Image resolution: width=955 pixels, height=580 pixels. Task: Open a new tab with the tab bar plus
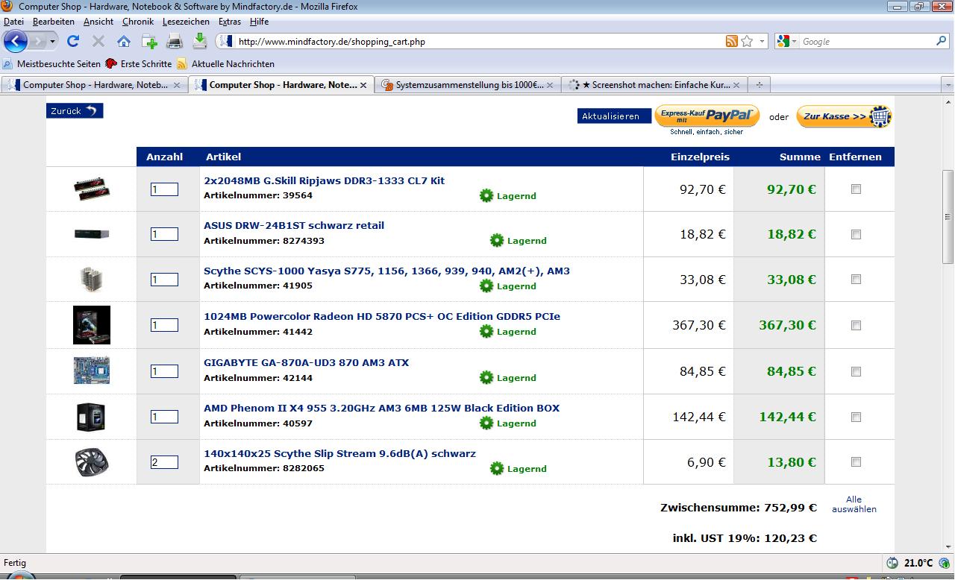point(759,85)
